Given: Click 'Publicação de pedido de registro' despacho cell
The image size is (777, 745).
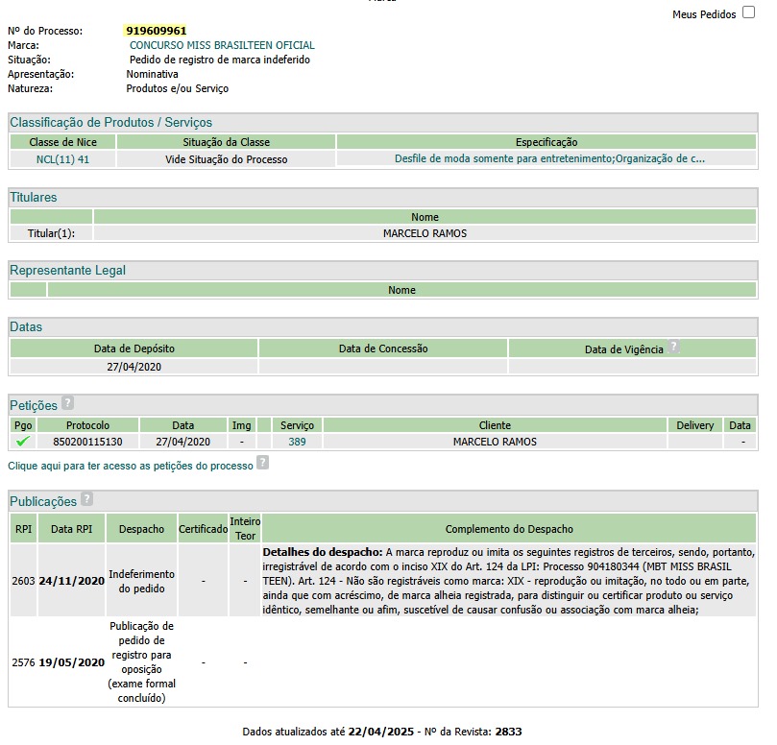Looking at the screenshot, I should point(142,661).
